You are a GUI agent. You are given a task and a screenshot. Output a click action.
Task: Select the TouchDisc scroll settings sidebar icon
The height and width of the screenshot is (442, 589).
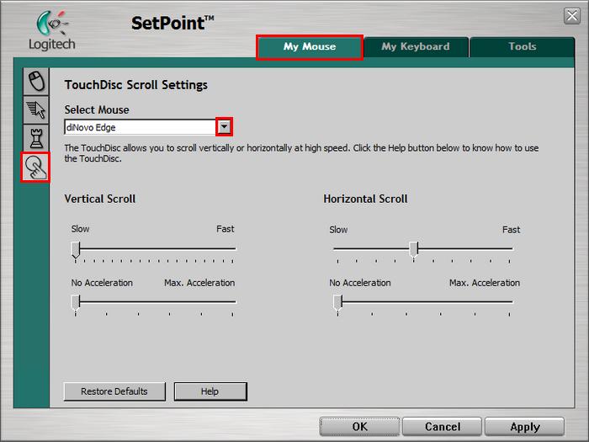tap(35, 168)
